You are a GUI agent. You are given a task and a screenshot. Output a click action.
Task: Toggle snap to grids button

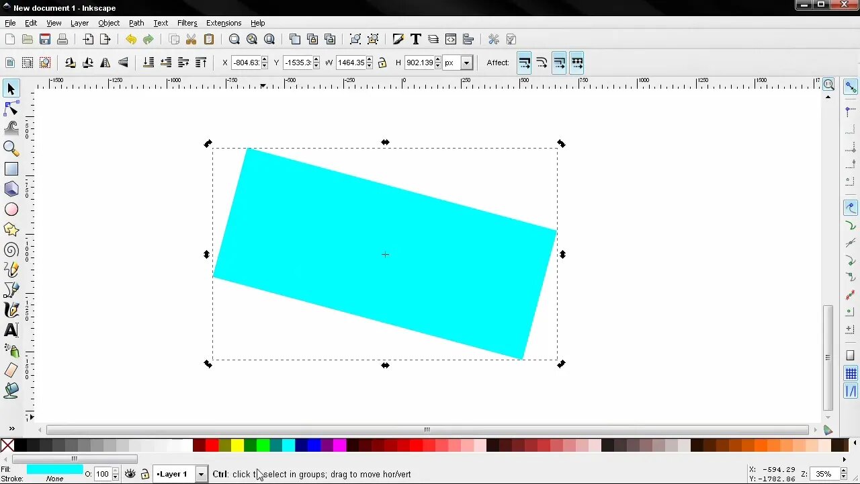[x=851, y=374]
